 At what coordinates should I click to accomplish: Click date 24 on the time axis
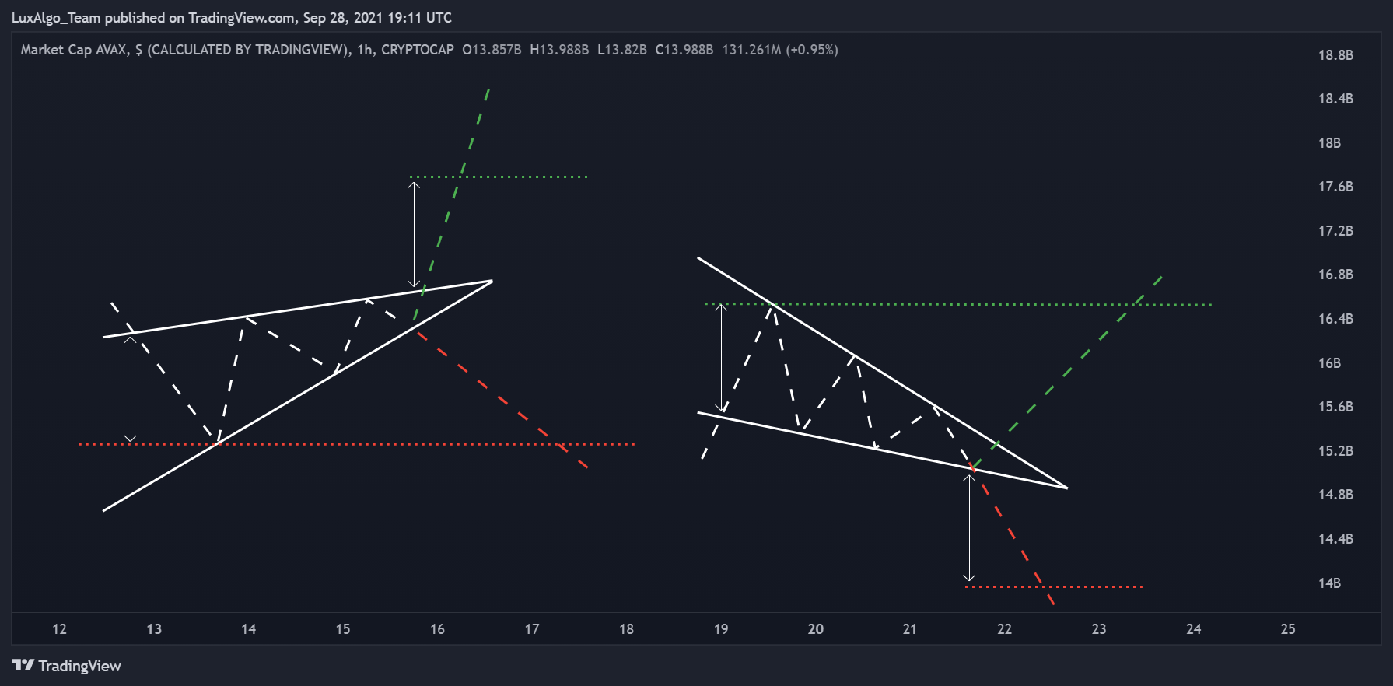(x=1193, y=629)
